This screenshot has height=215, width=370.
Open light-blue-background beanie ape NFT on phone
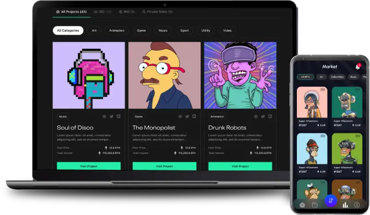tap(312, 149)
